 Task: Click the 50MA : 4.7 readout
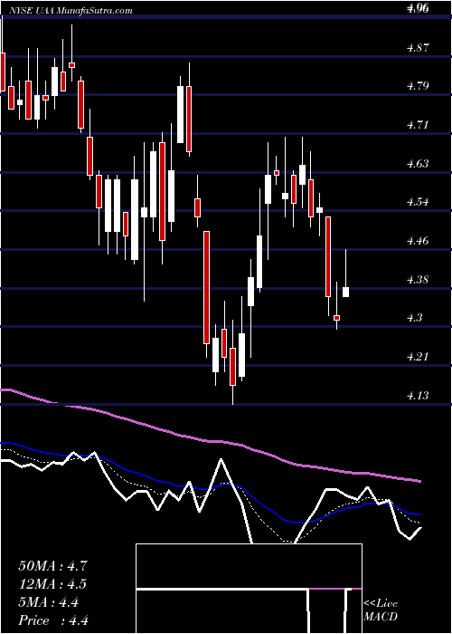tap(52, 565)
